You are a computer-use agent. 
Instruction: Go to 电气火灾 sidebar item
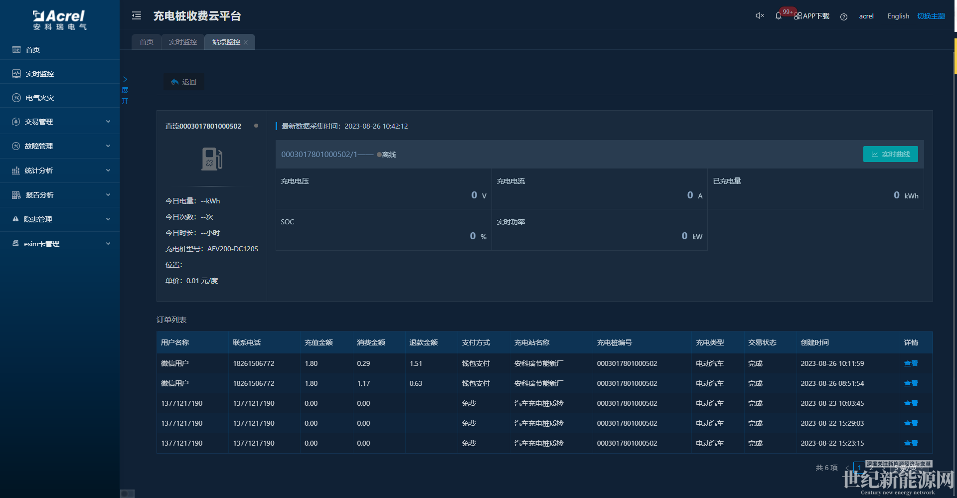40,98
